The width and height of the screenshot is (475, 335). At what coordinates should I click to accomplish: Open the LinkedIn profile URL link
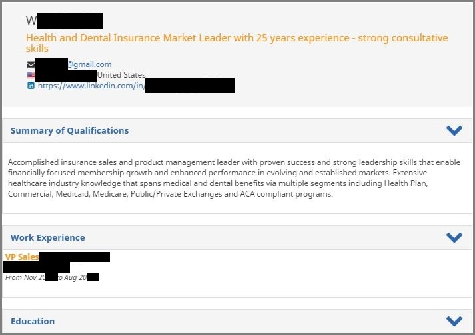[x=91, y=86]
